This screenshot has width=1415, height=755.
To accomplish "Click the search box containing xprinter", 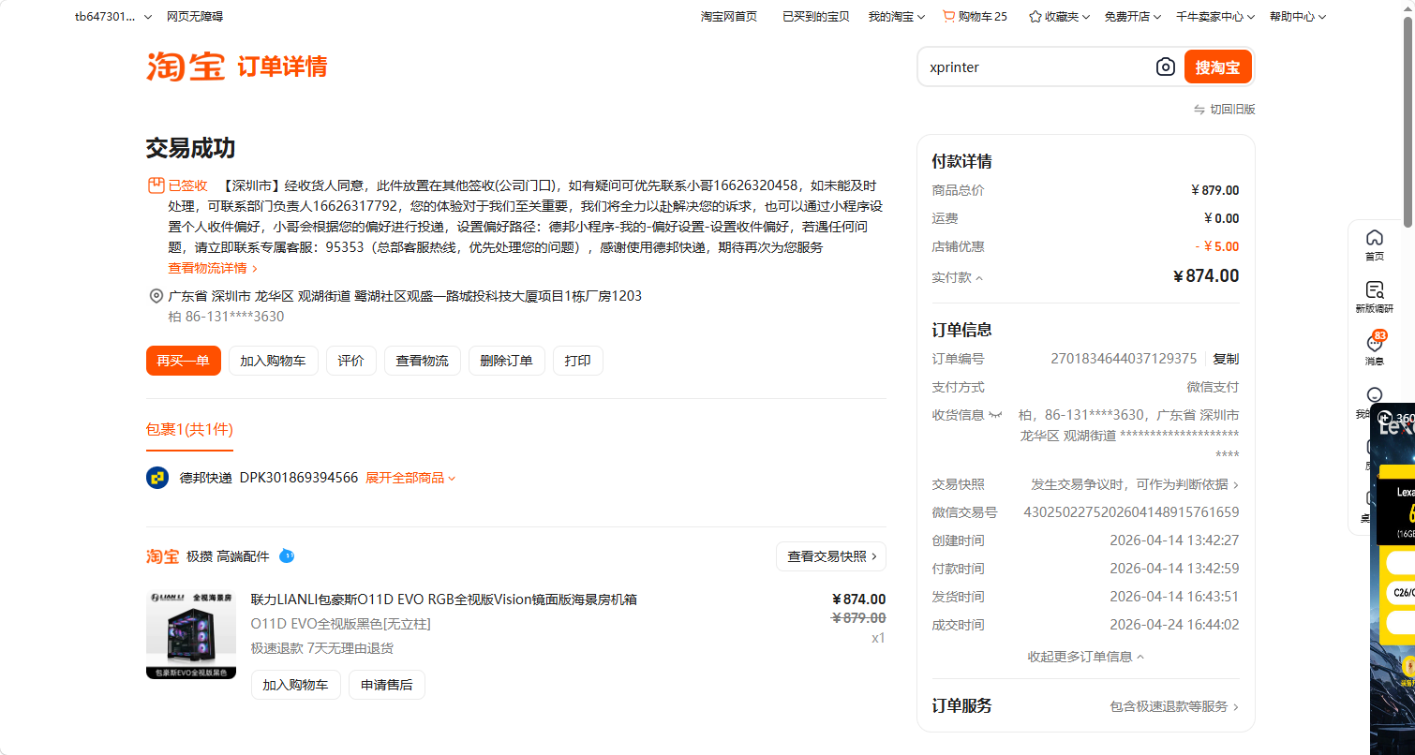I will tap(1035, 67).
